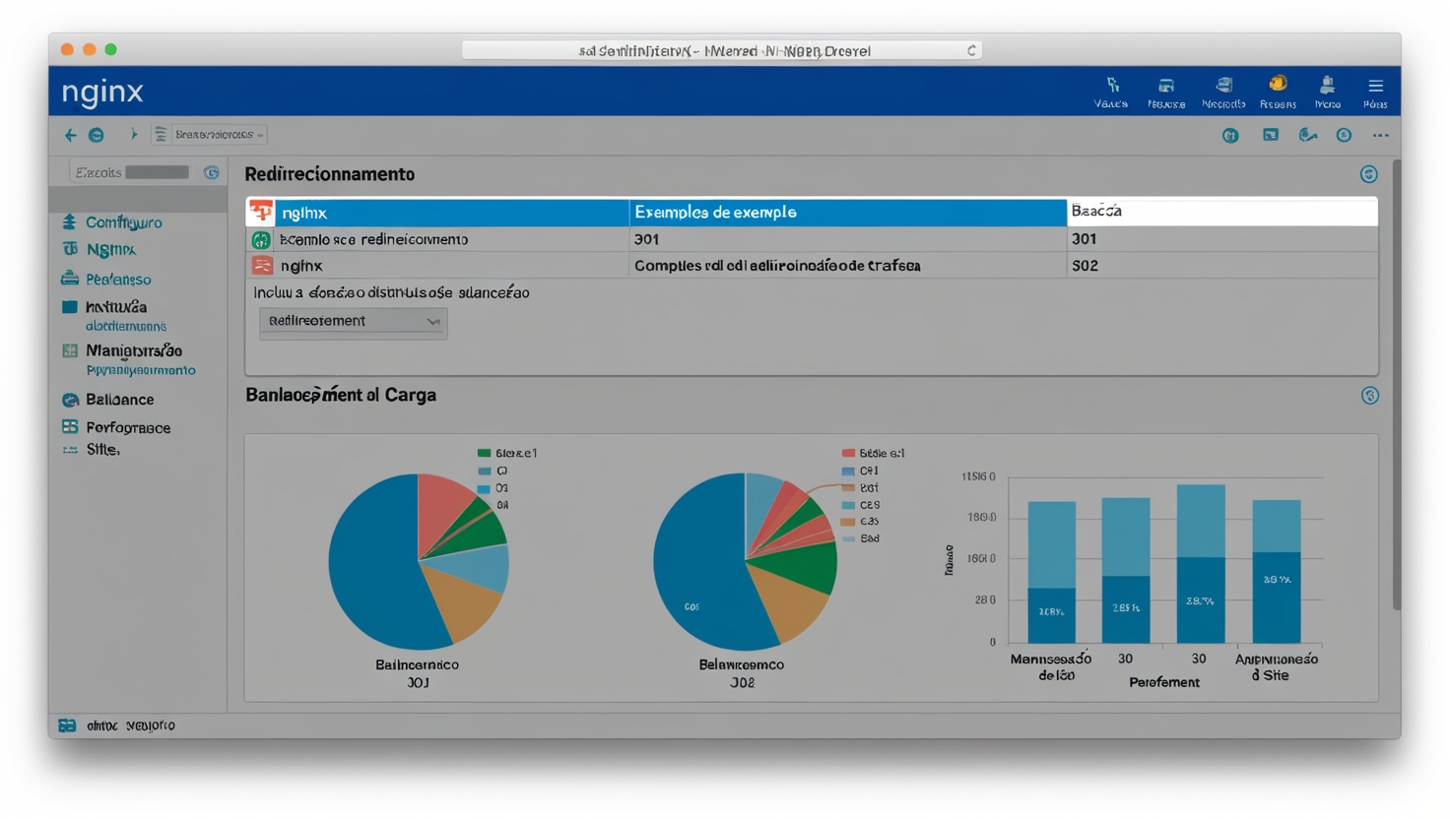Click the first-row cell in the Exemples de exemple column

coord(847,239)
